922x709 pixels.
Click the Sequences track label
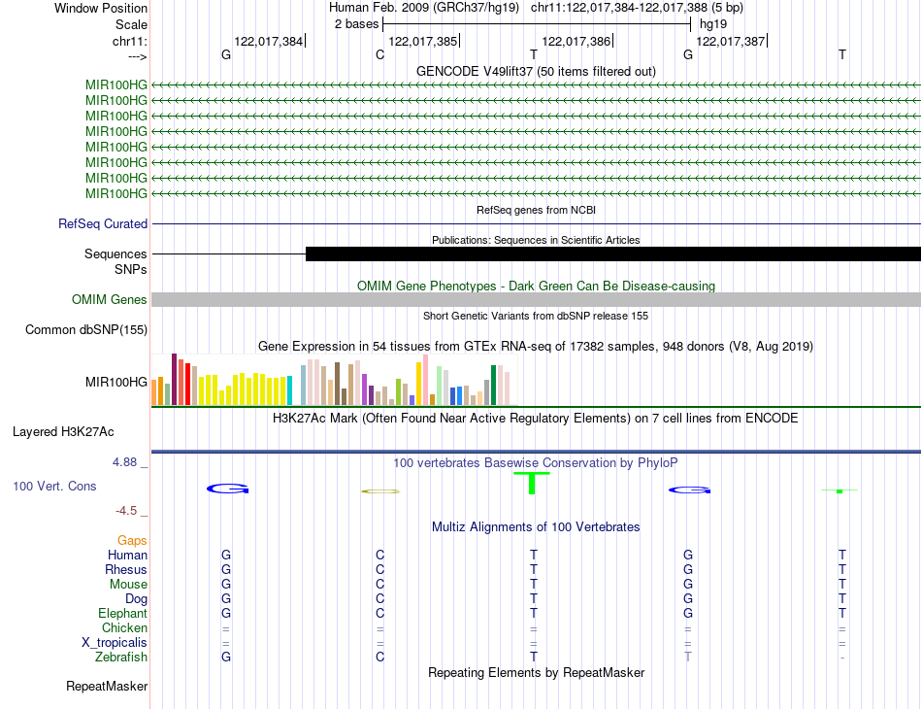[115, 253]
